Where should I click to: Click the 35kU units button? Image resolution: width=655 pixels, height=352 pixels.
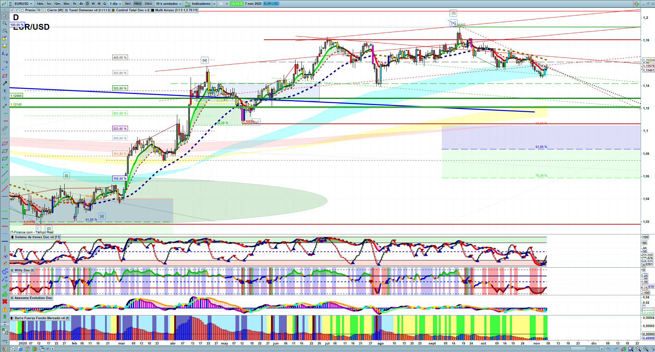(148, 4)
